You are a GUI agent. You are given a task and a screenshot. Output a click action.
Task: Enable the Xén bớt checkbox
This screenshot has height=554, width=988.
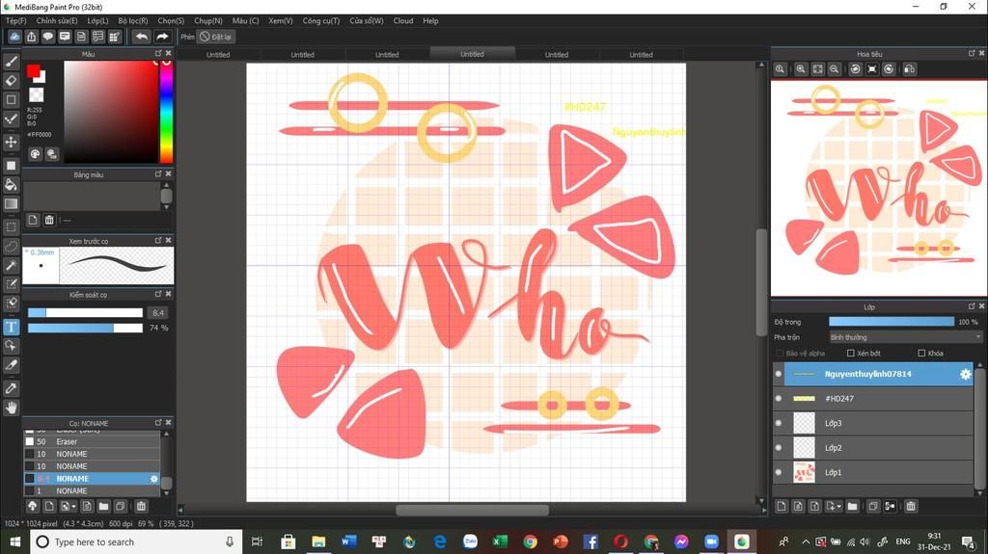(x=851, y=354)
